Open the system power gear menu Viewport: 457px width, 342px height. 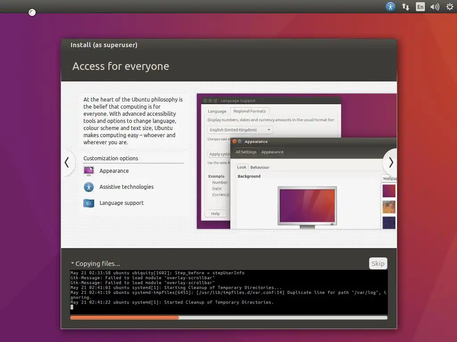pos(450,7)
